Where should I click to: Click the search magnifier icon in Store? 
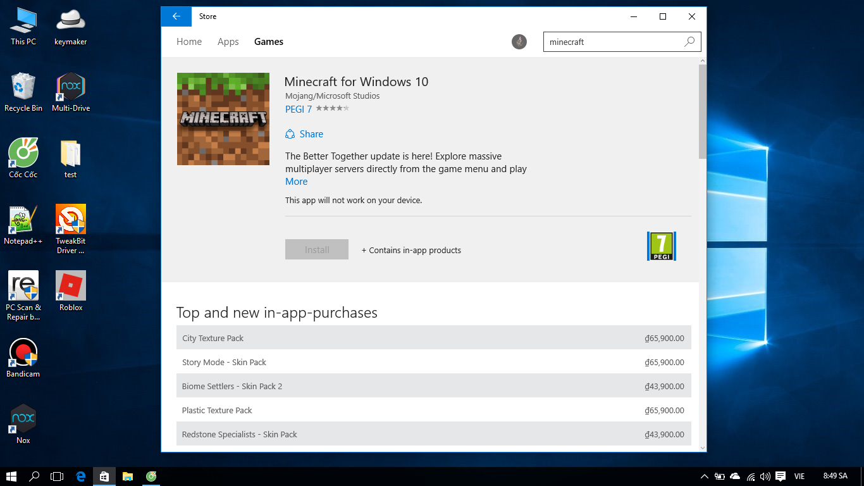coord(689,42)
